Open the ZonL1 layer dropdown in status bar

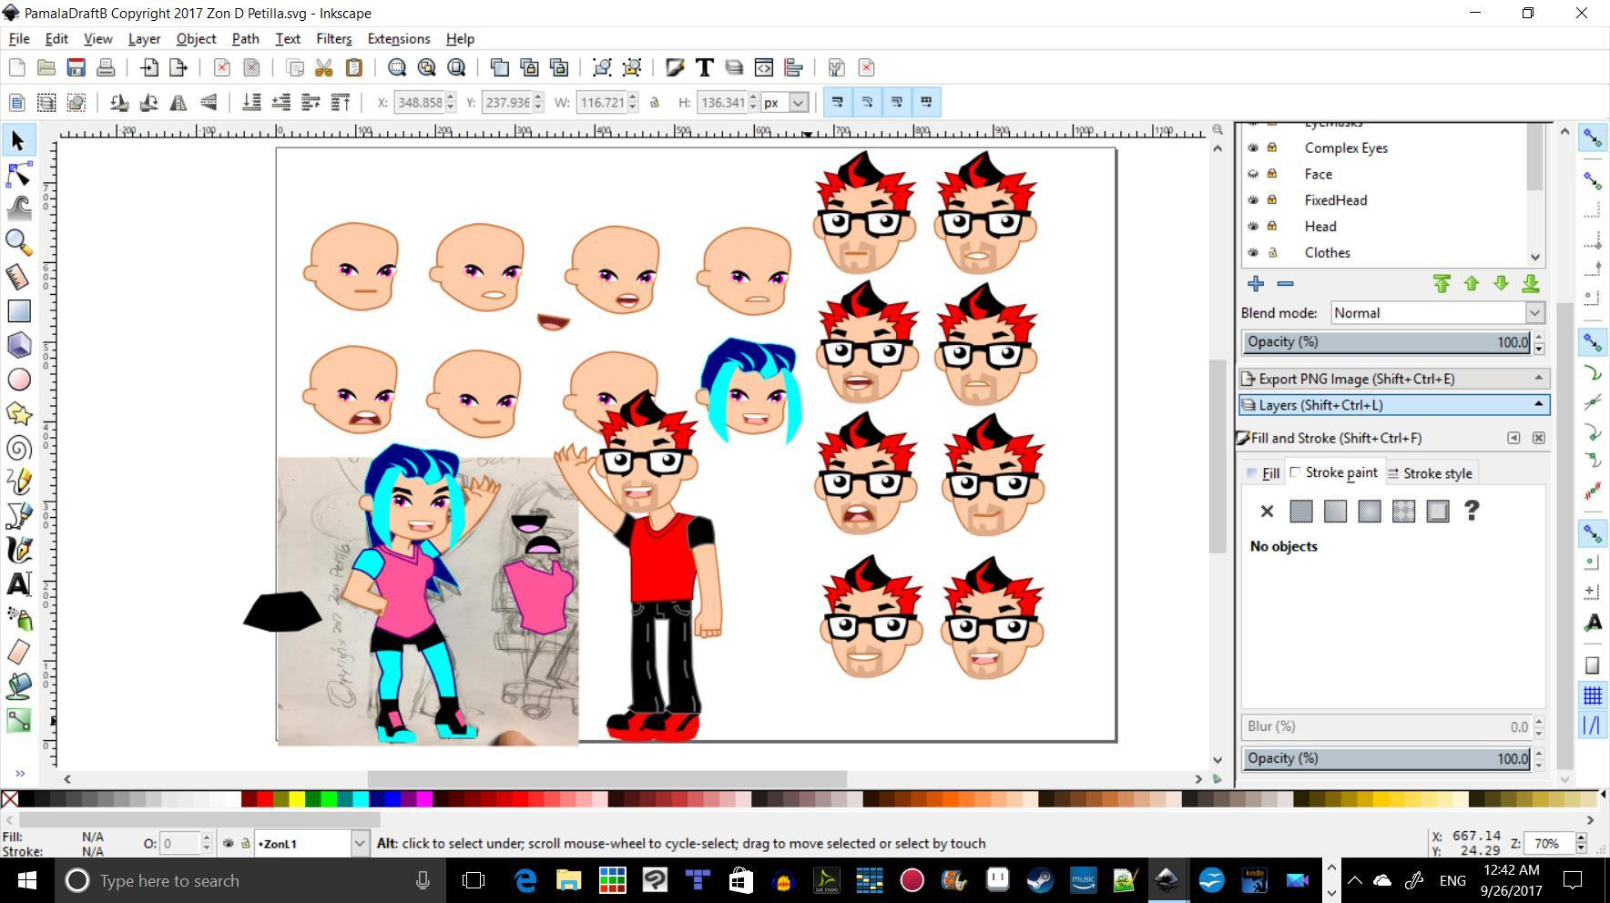(311, 844)
